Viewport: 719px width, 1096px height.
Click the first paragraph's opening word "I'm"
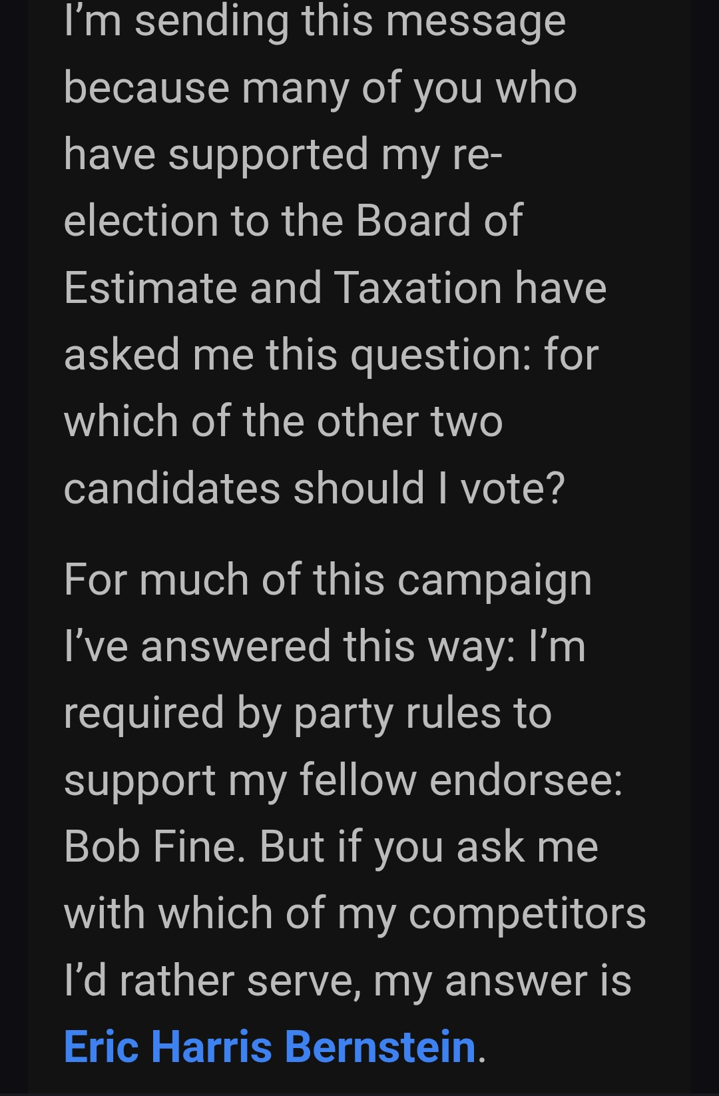(x=93, y=21)
